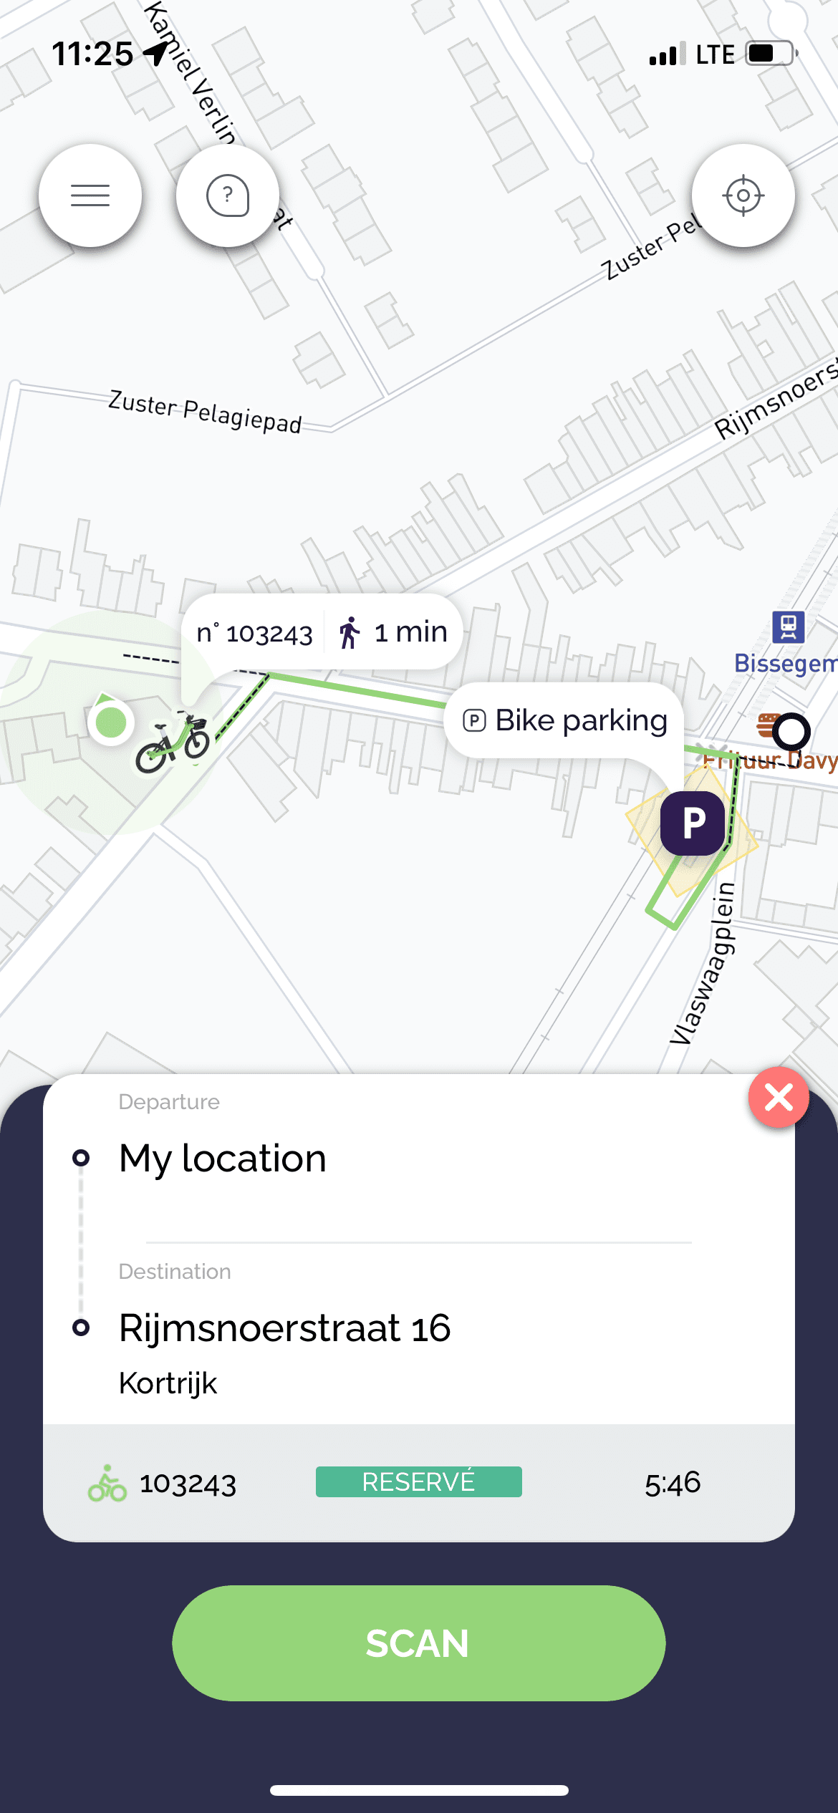
Task: Tap the Zuster Pelagiepad street label
Action: coord(205,411)
